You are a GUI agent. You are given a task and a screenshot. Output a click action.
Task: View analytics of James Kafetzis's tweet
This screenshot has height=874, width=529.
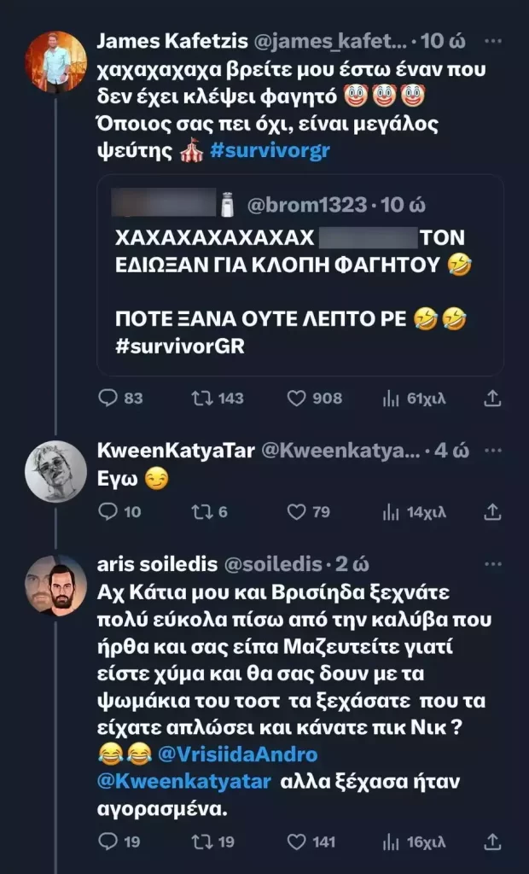coord(391,399)
